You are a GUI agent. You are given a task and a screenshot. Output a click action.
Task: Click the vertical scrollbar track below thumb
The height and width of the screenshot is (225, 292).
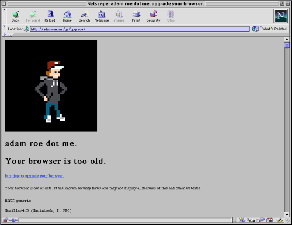(x=287, y=130)
